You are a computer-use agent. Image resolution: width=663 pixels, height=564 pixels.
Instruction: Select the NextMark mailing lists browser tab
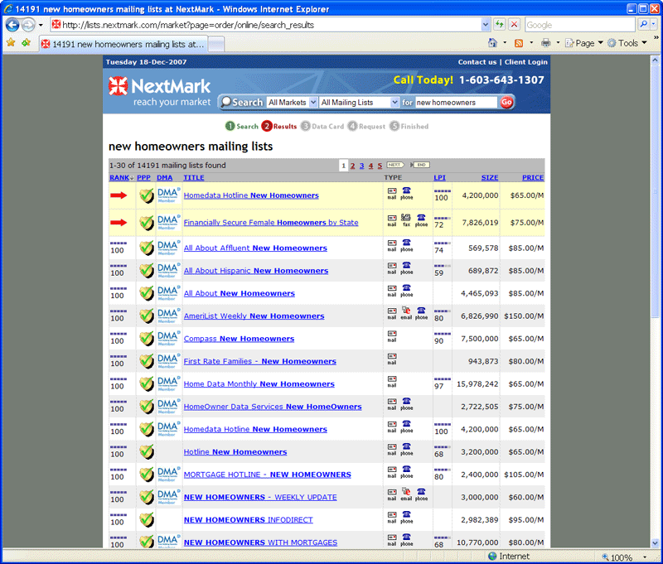123,44
